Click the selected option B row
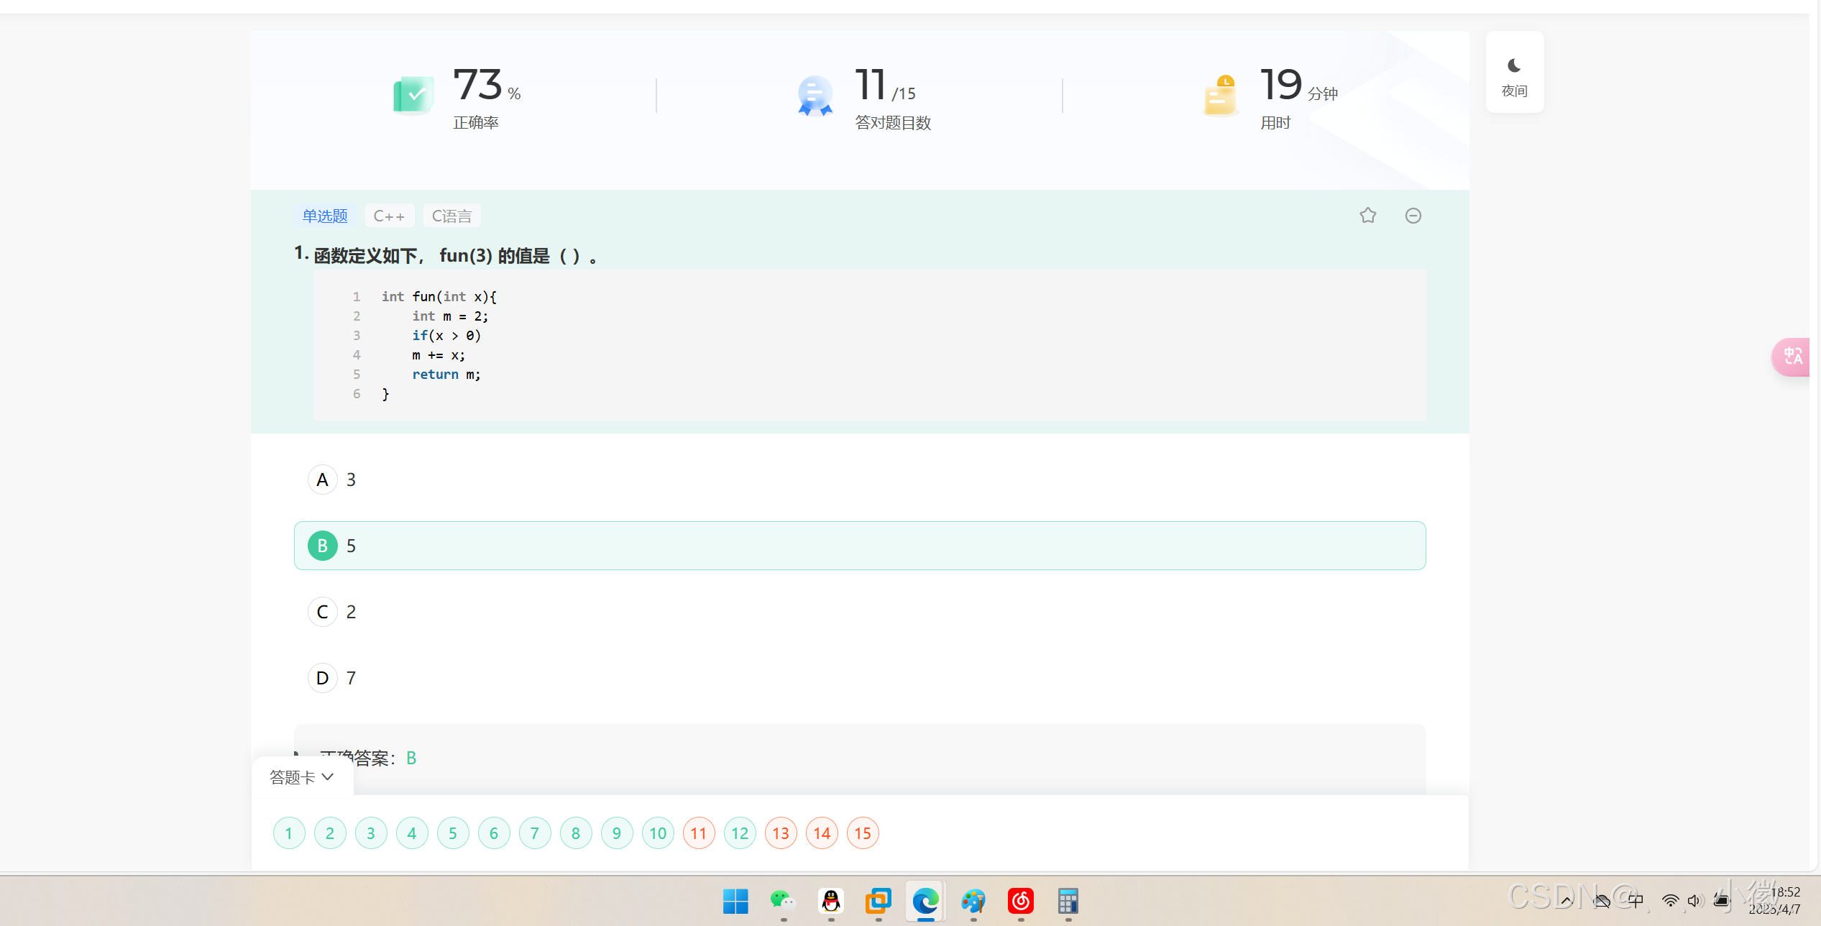The width and height of the screenshot is (1821, 926). pos(859,546)
